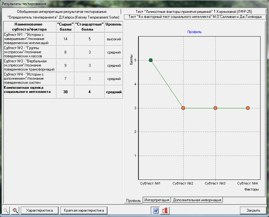Viewport: 269px width, 217px height.
Task: Click raw score cell with value 7
Action: (x=65, y=79)
